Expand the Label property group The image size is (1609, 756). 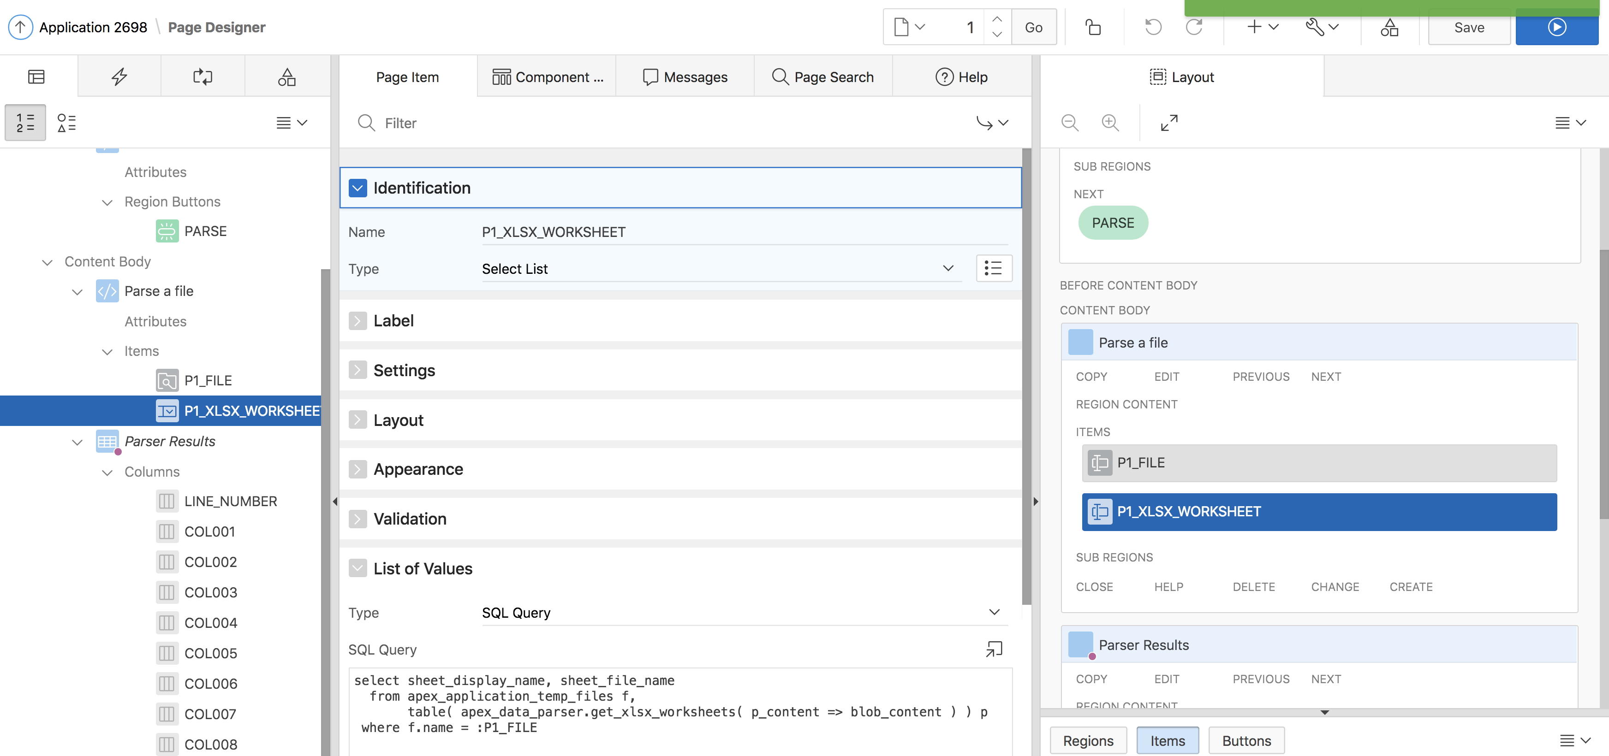358,321
